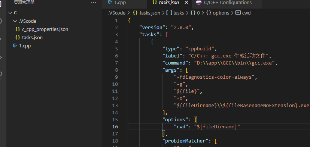The height and width of the screenshot is (147, 310).
Task: Click the "version" key on line 2
Action: [x=152, y=28]
